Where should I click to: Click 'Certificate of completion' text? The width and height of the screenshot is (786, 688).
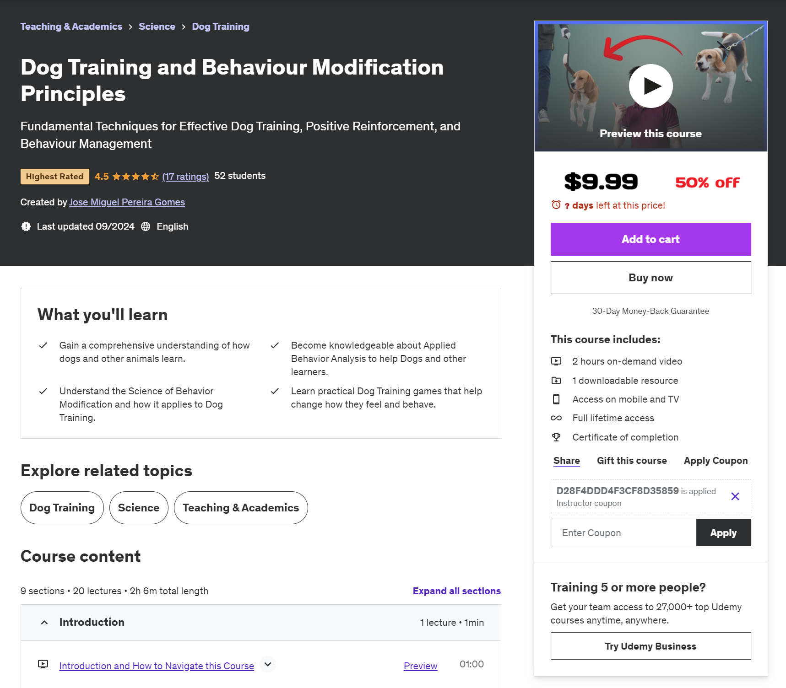click(625, 437)
